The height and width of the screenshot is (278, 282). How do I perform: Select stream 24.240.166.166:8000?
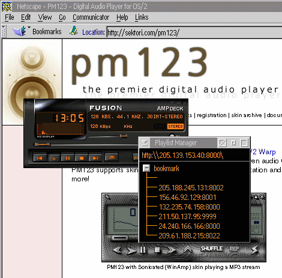[189, 226]
